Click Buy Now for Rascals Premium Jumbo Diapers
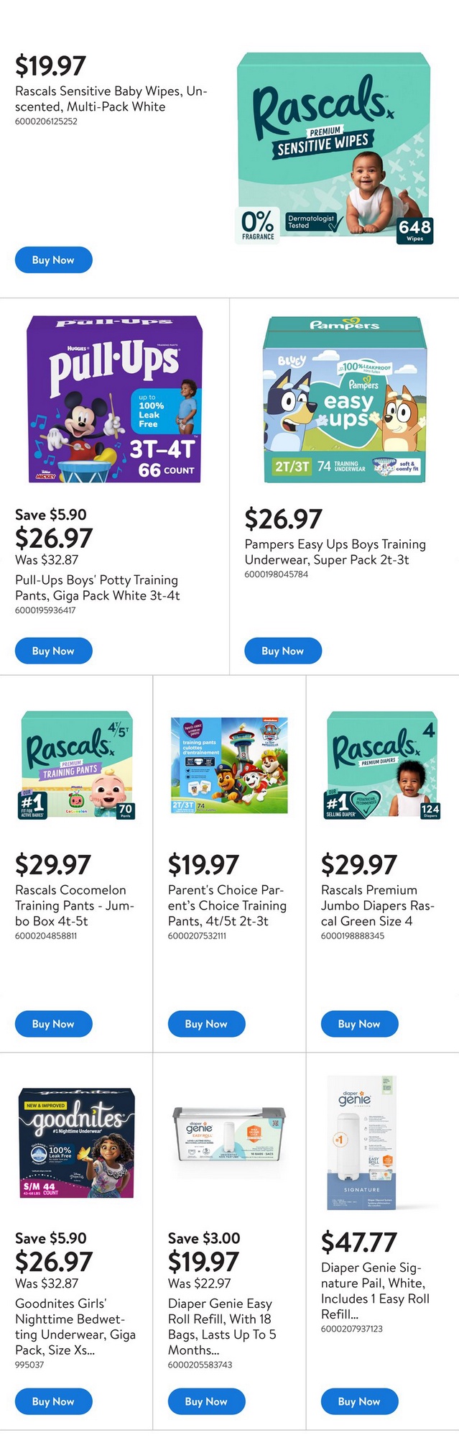459x1438 pixels. (x=359, y=1024)
